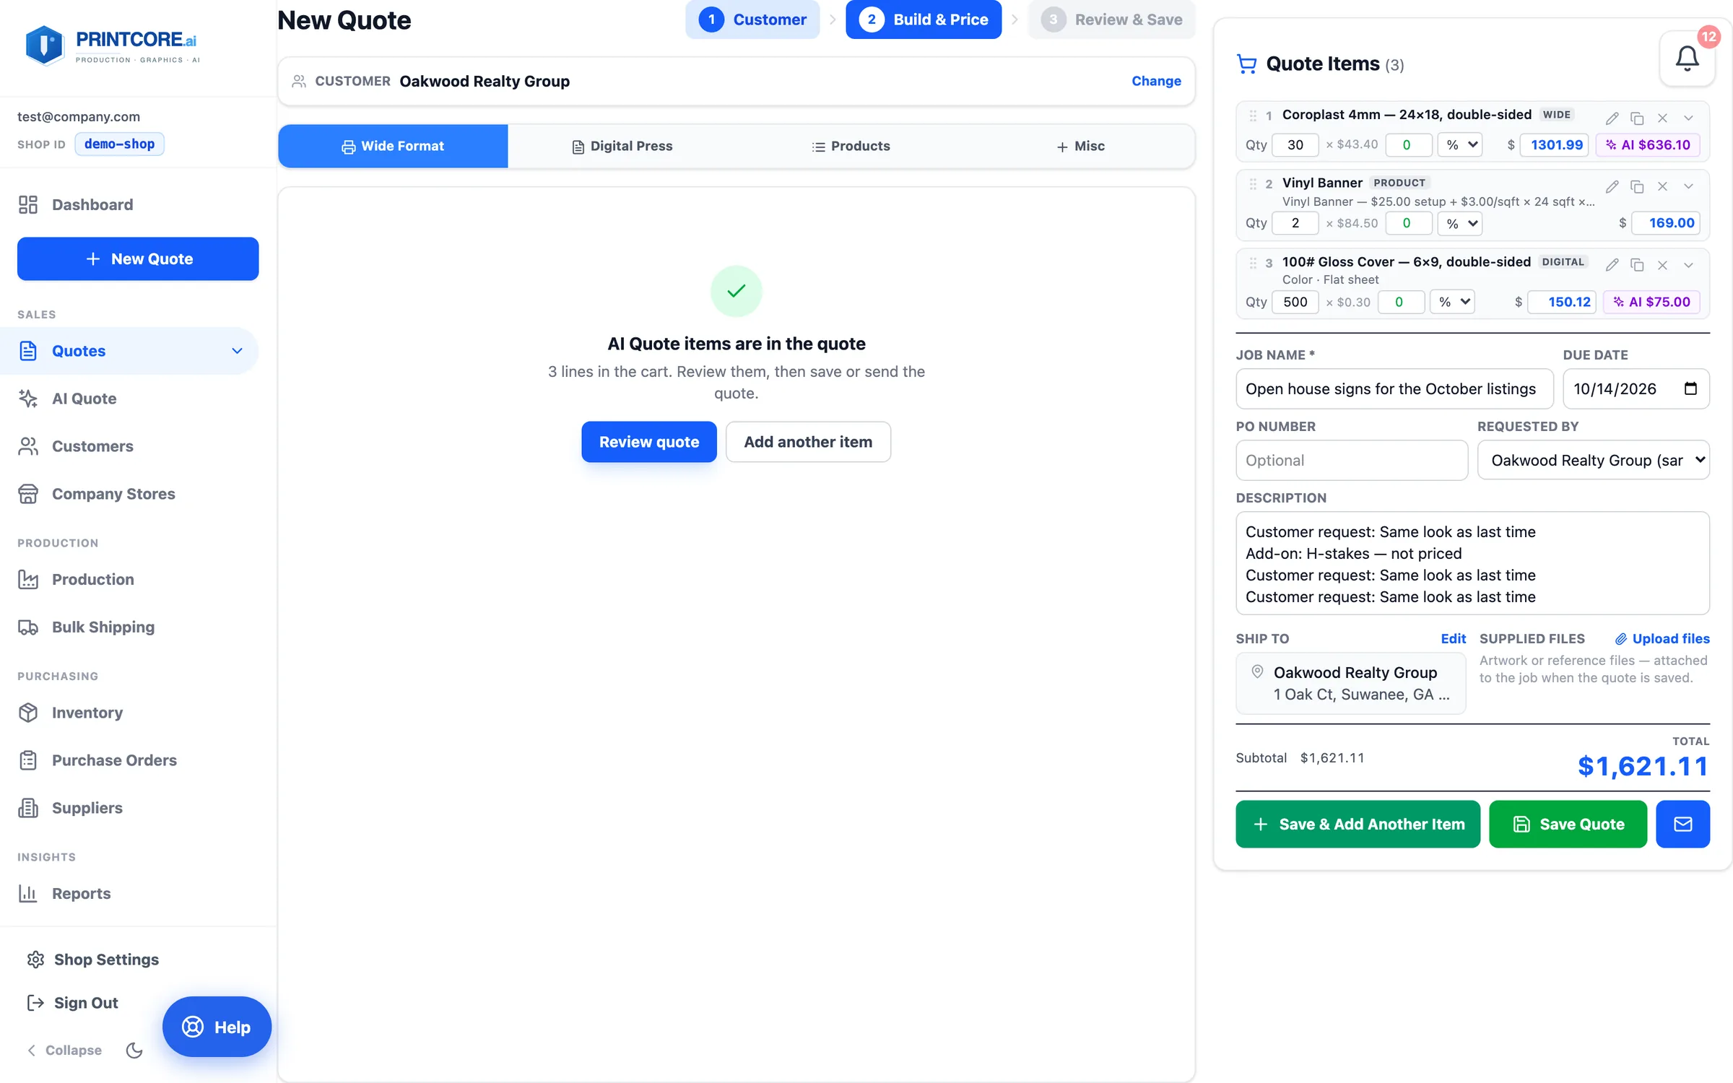Open the Help chat widget

217,1027
